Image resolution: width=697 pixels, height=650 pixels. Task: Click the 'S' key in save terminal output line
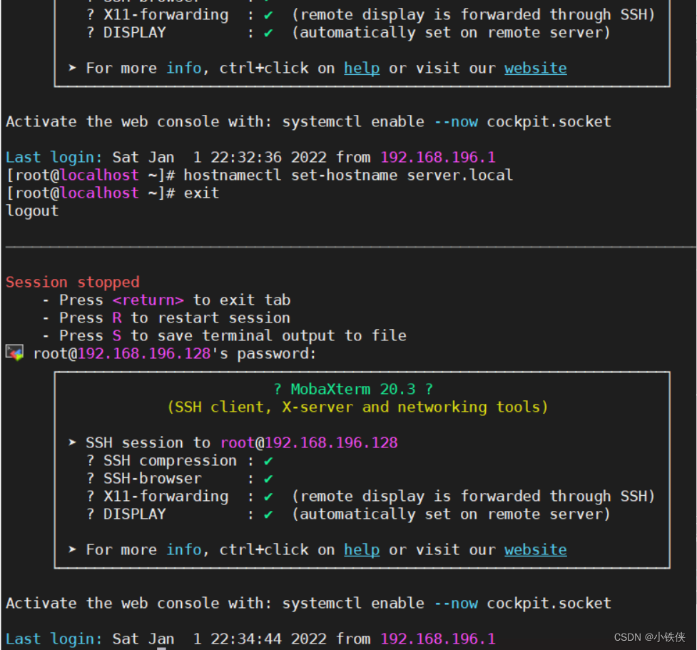tap(117, 335)
